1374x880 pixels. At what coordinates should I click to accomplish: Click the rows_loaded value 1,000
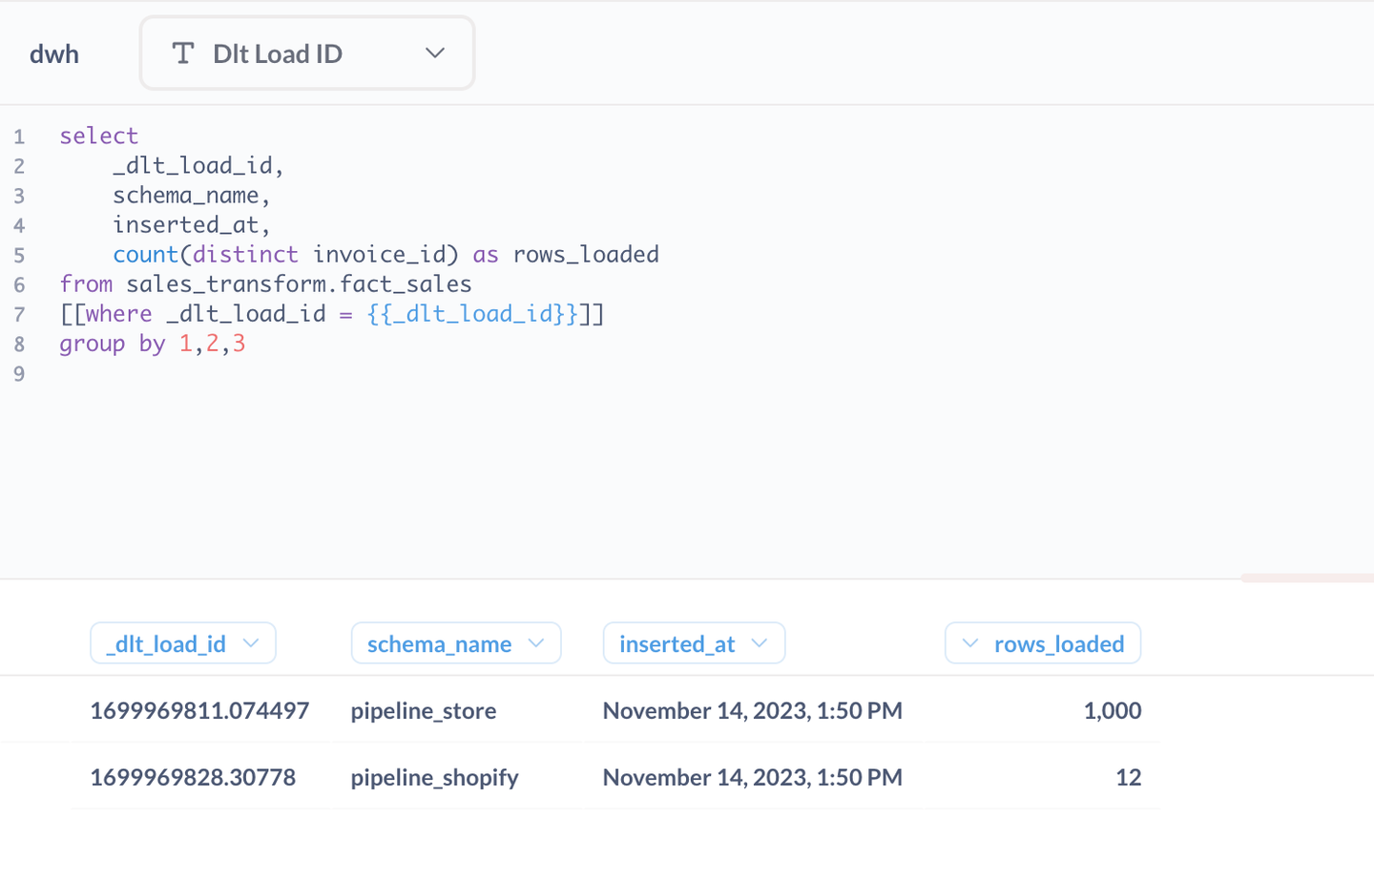click(x=1113, y=710)
